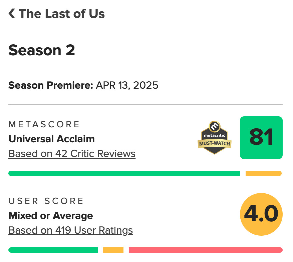Image resolution: width=293 pixels, height=262 pixels.
Task: Click yellow mixed segment of user score bar
Action: 113,250
